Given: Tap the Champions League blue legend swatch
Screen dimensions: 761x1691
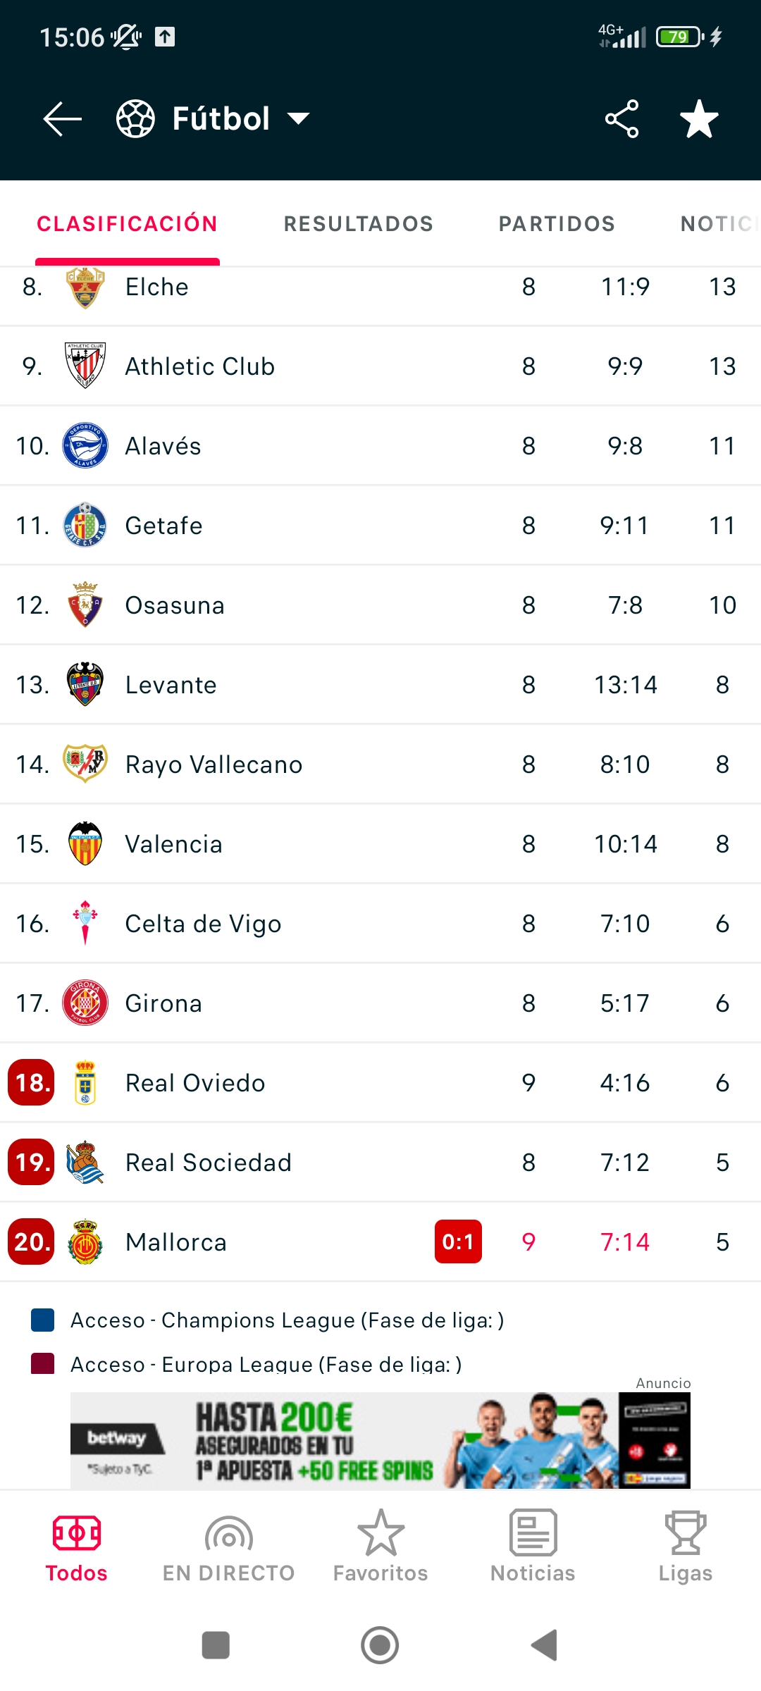Looking at the screenshot, I should 43,1320.
